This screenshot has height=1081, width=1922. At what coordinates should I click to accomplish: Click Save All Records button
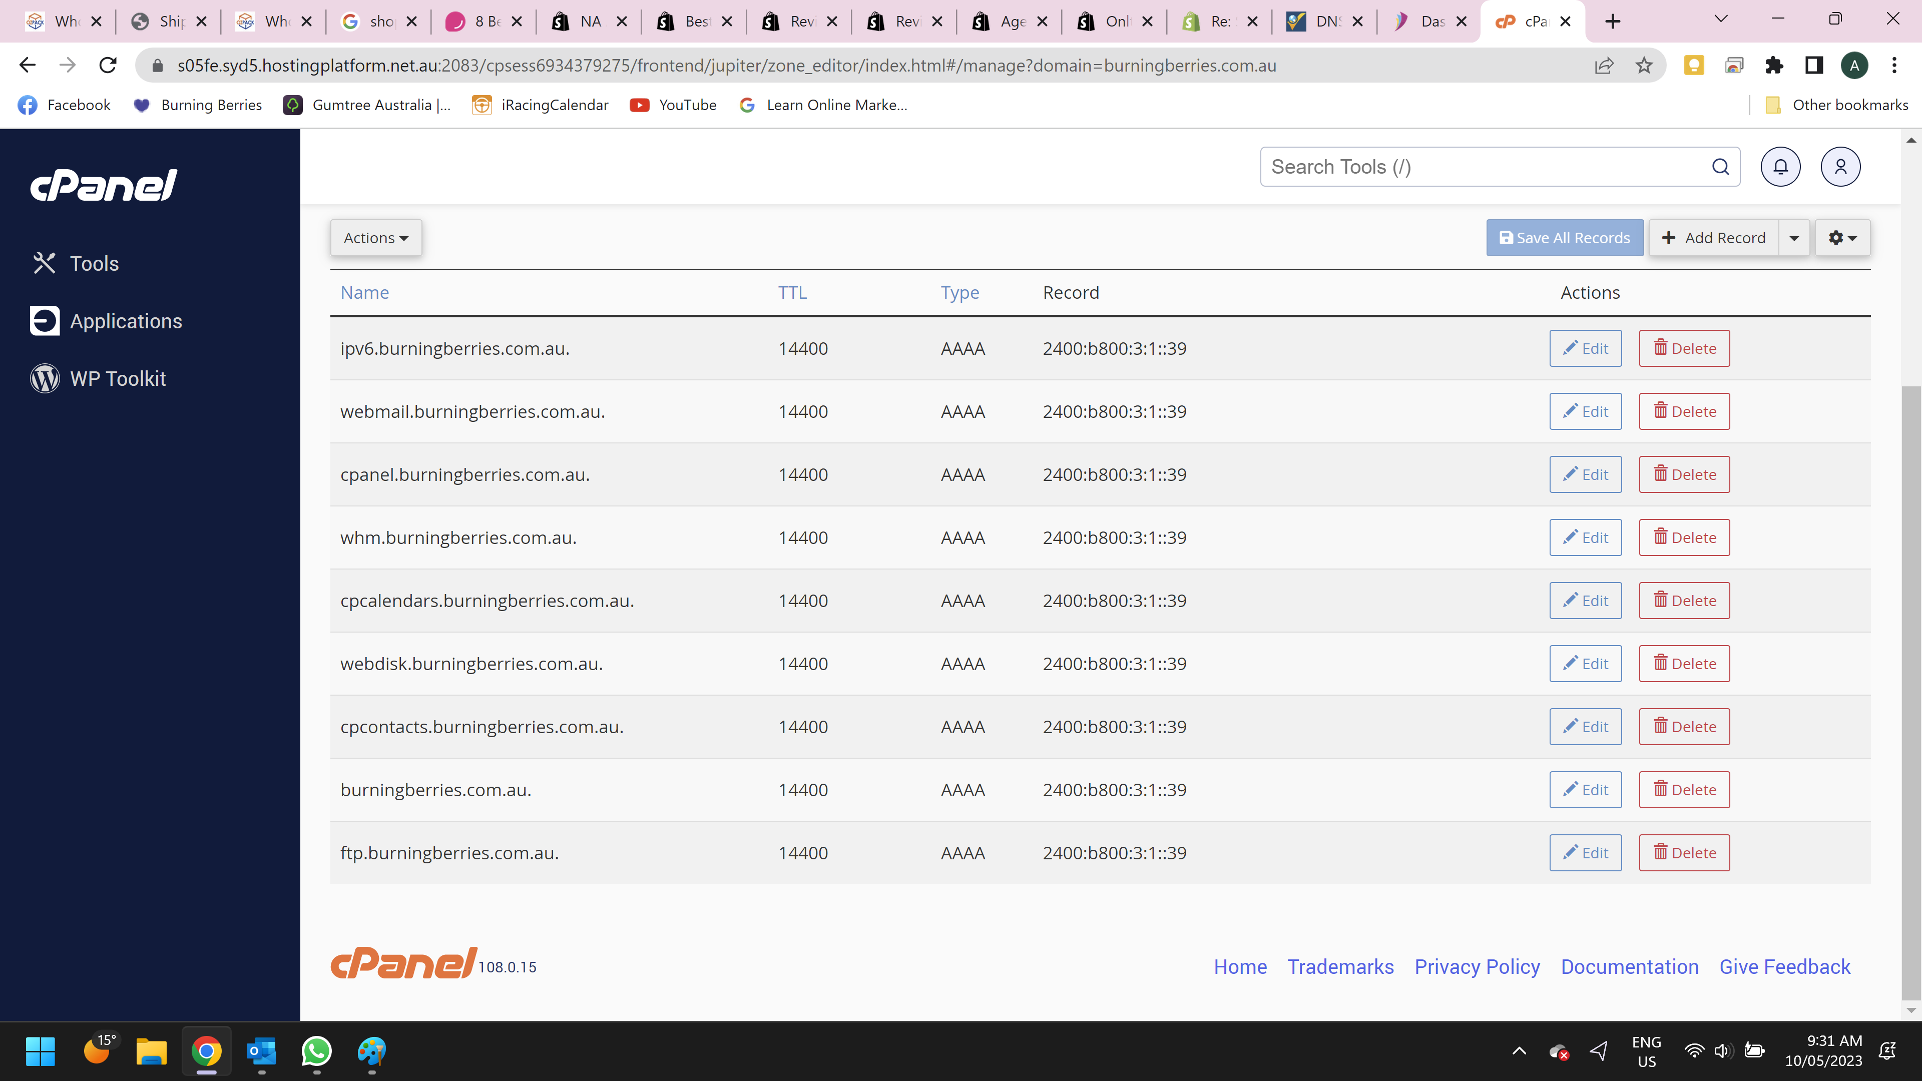[x=1565, y=238]
